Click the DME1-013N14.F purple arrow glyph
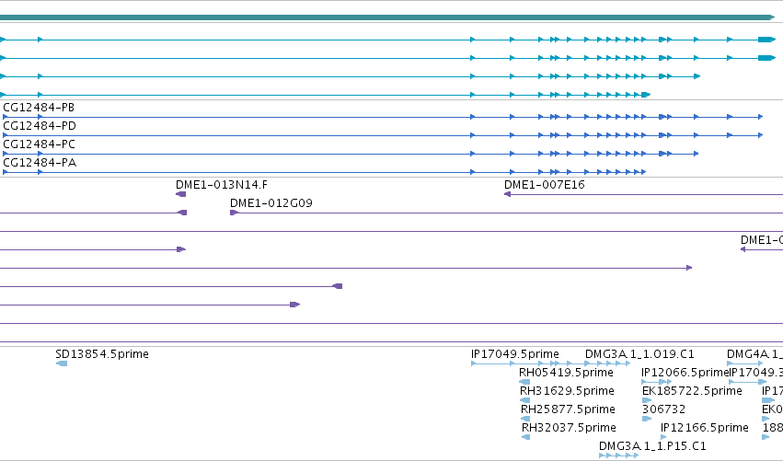 [x=180, y=194]
